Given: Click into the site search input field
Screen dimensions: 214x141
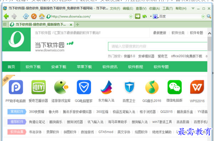Looking at the screenshot, I should point(158,46).
